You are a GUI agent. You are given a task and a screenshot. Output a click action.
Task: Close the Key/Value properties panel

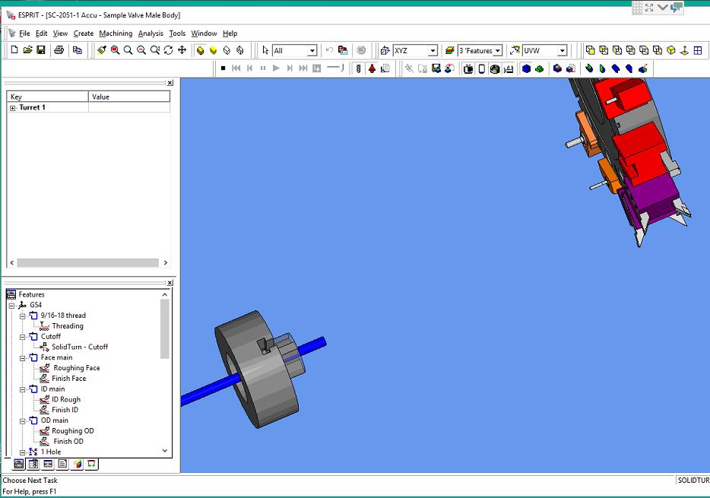pyautogui.click(x=170, y=83)
